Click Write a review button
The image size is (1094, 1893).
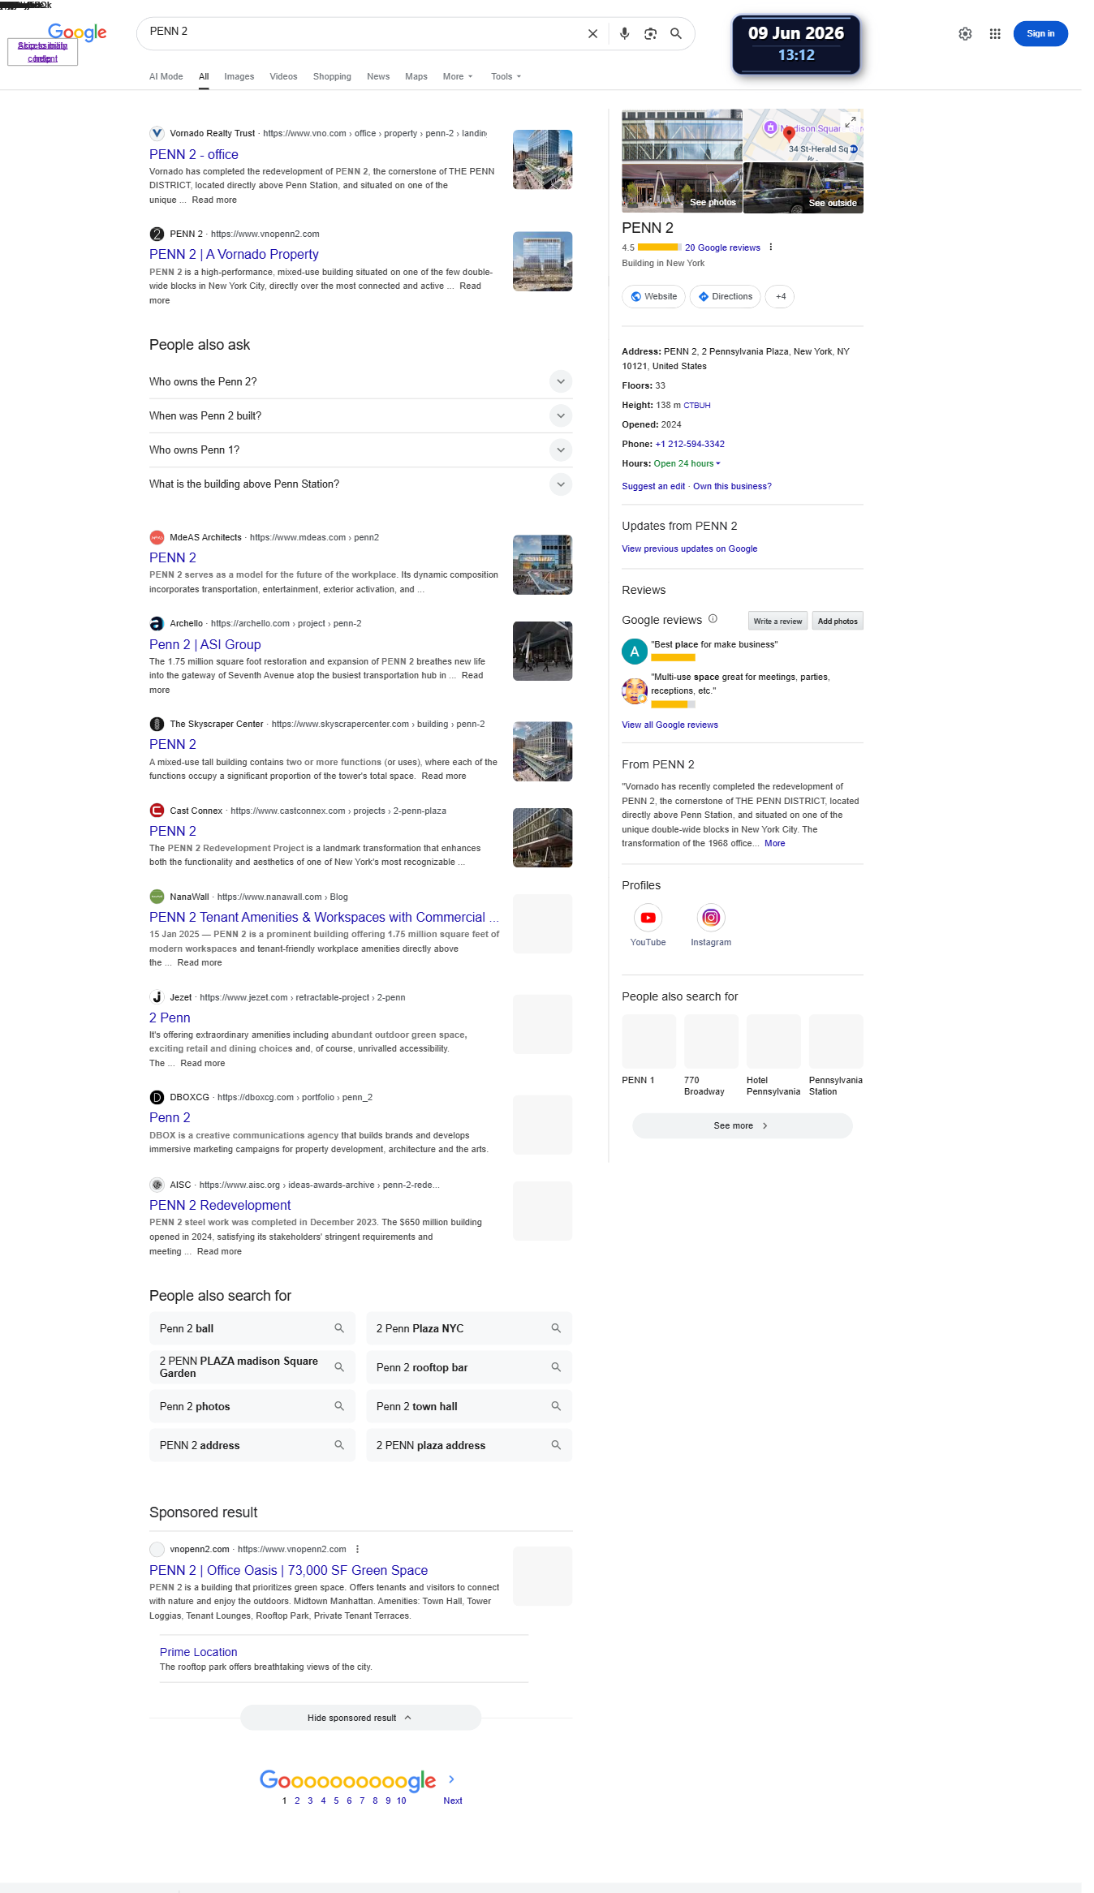(777, 621)
